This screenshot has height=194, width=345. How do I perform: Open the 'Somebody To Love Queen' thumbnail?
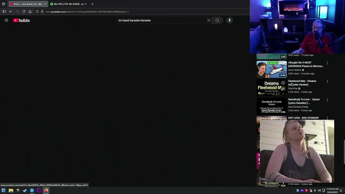[272, 106]
